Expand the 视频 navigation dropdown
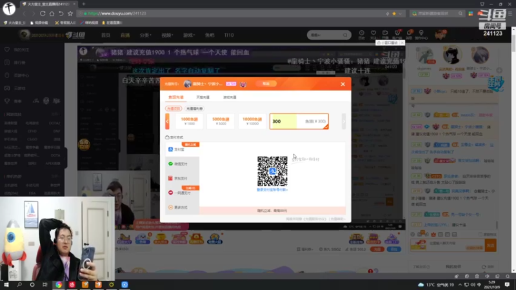 coord(167,35)
